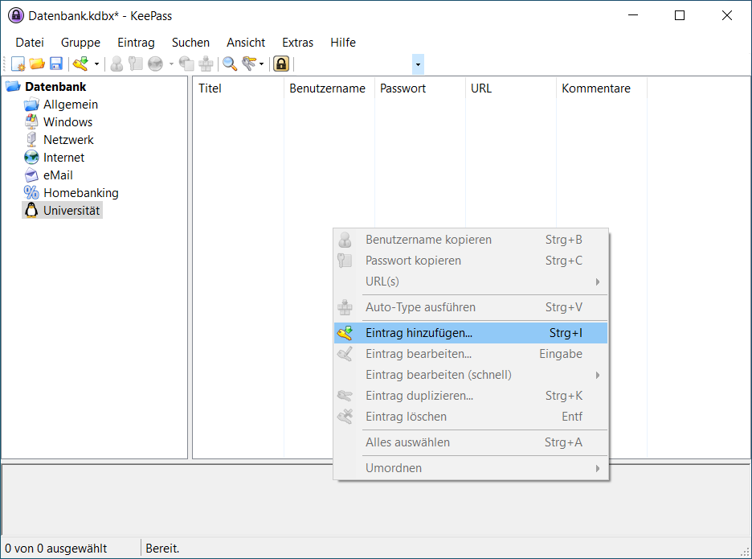Sort by the Benutzername column header
Image resolution: width=752 pixels, height=559 pixels.
[329, 88]
